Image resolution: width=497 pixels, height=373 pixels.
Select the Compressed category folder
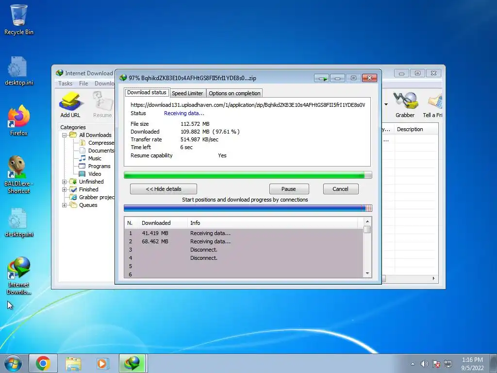(97, 143)
